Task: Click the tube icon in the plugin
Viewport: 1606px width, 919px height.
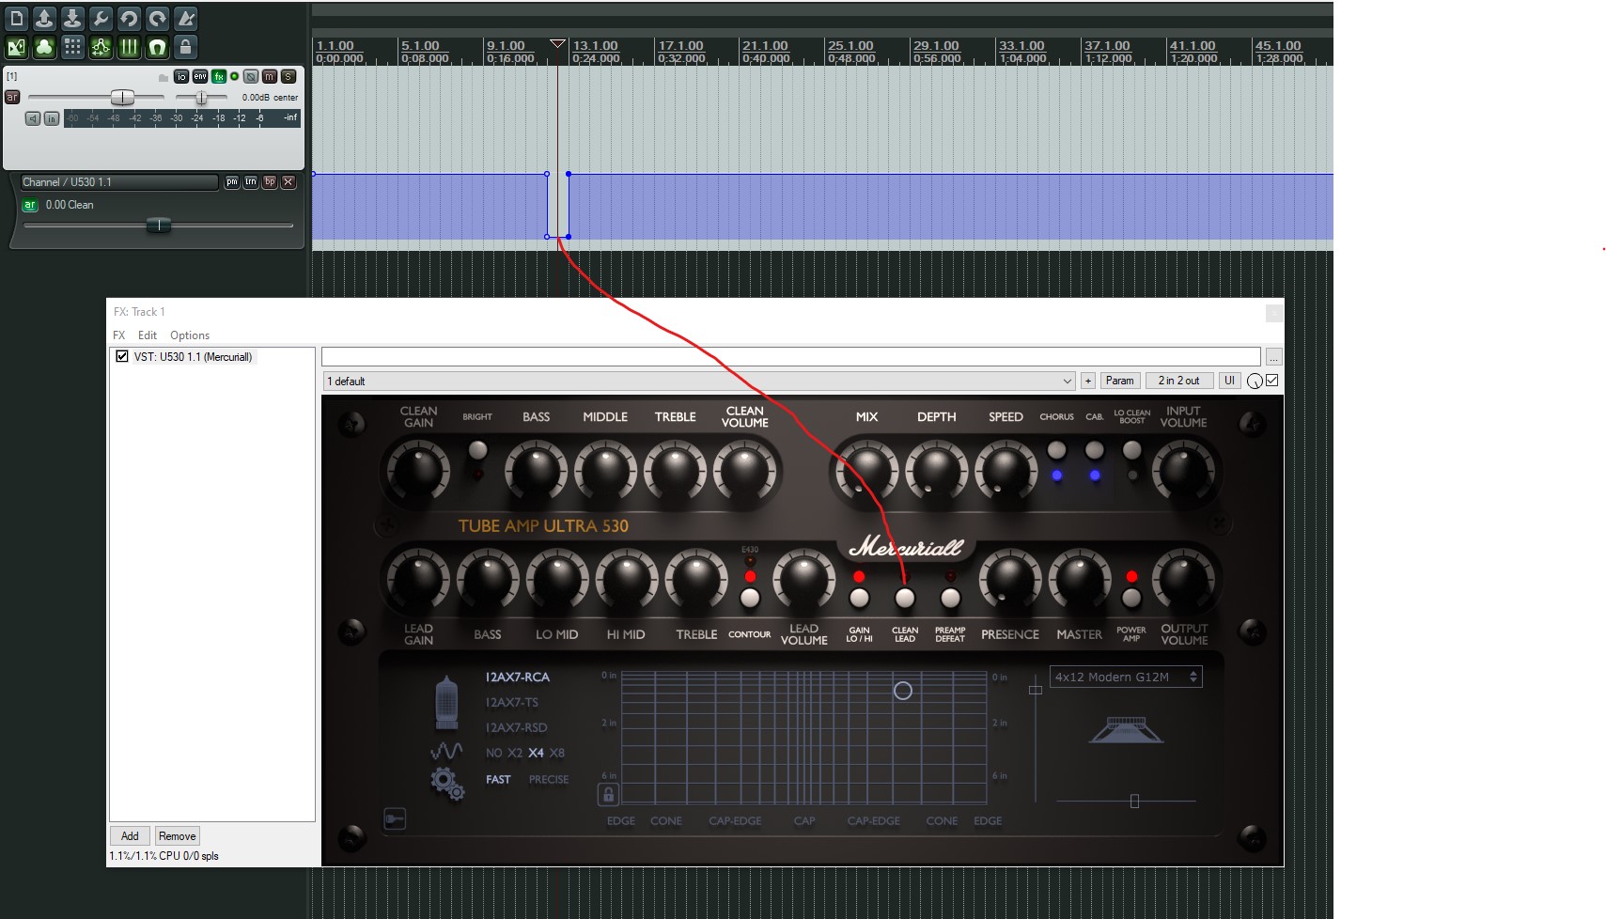Action: tap(446, 703)
